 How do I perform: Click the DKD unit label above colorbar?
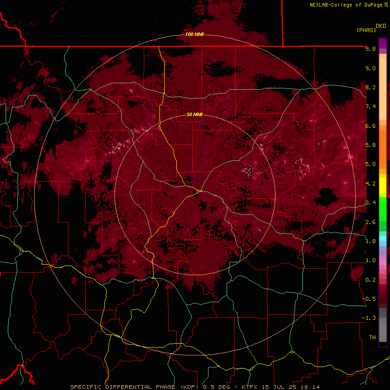coord(381,26)
